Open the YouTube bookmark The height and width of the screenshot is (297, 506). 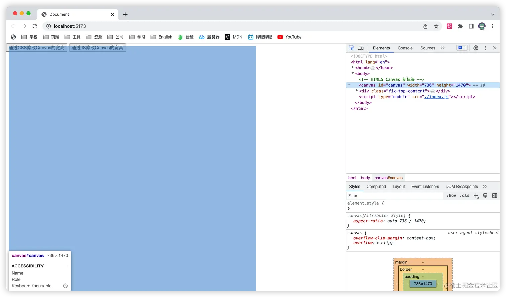click(x=289, y=37)
